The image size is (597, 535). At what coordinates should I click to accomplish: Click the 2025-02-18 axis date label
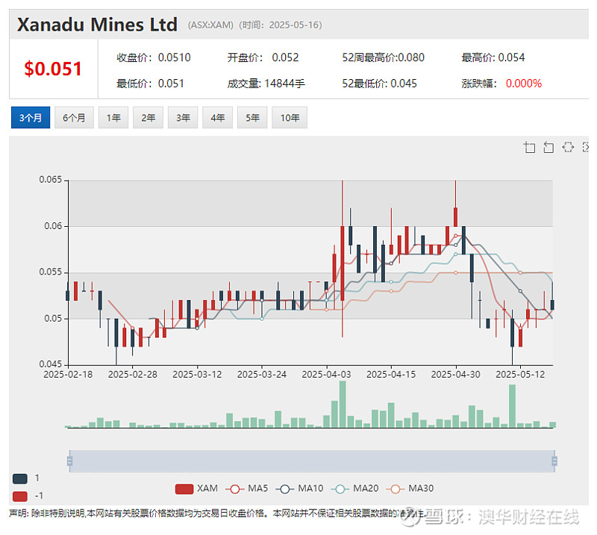tap(68, 375)
